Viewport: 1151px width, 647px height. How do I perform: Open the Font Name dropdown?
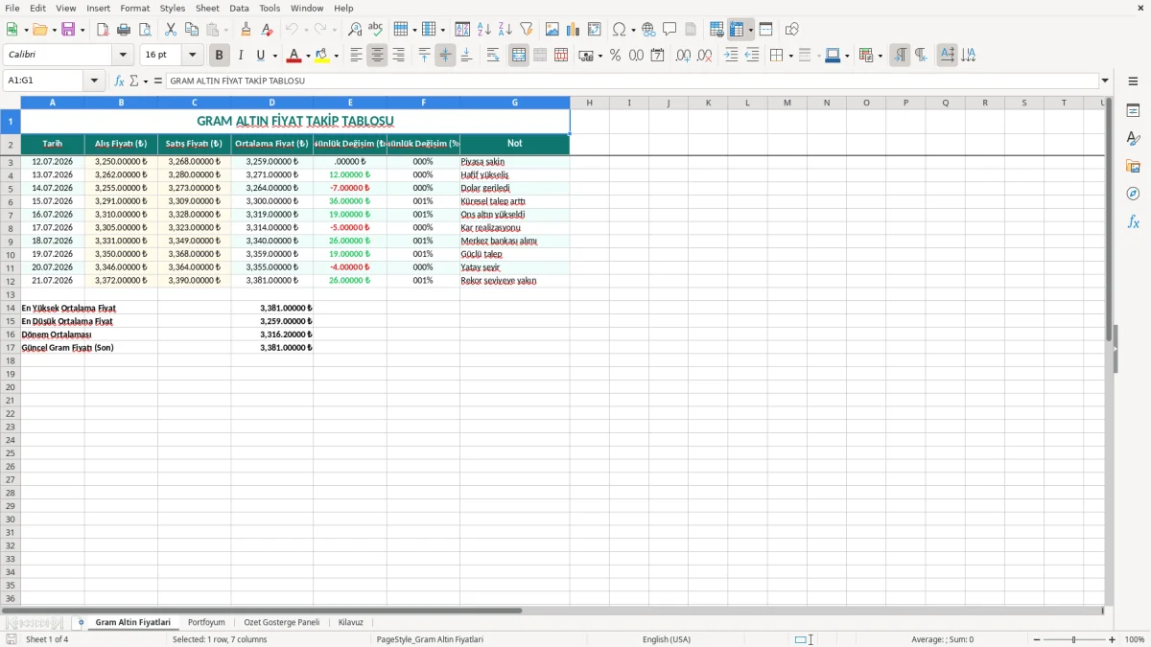(123, 56)
